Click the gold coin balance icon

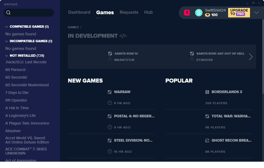coord(208,15)
